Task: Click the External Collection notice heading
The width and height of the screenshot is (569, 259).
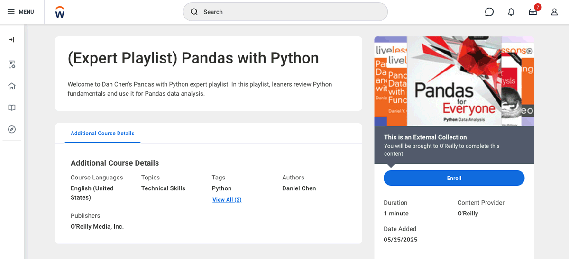Action: point(425,137)
